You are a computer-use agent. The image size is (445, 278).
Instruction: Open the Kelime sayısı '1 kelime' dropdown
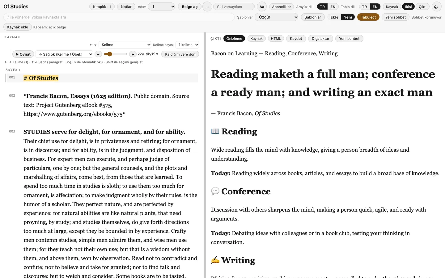coord(187,45)
